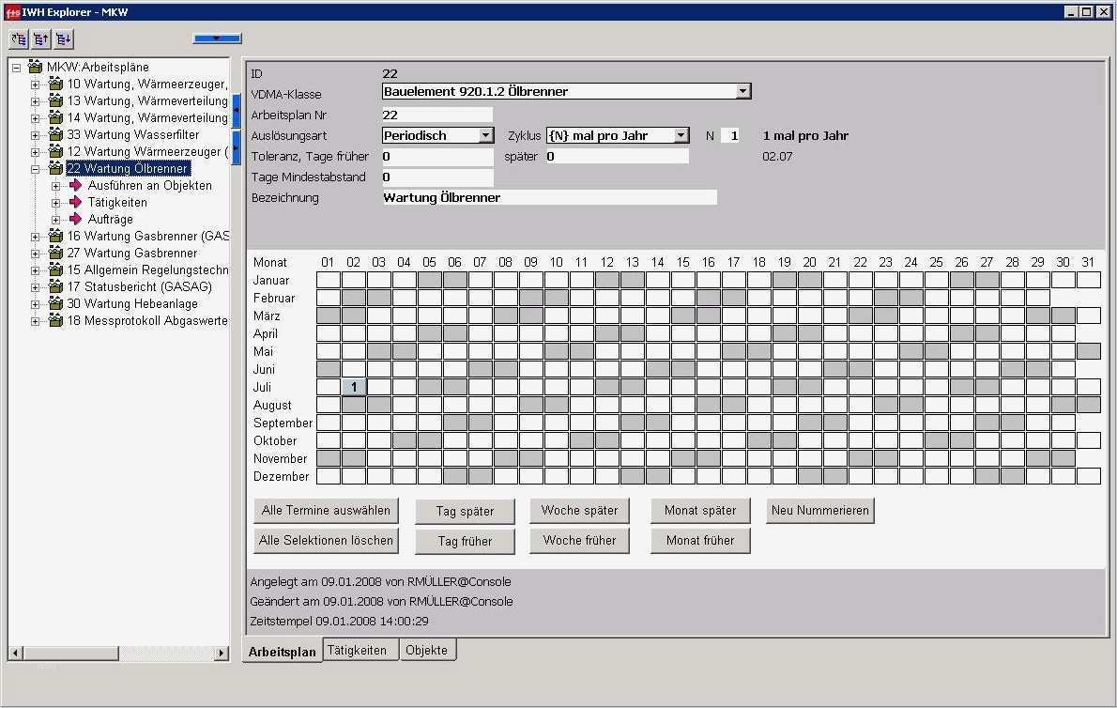1117x708 pixels.
Task: Open the VDMA-Klasse dropdown
Action: 742,91
